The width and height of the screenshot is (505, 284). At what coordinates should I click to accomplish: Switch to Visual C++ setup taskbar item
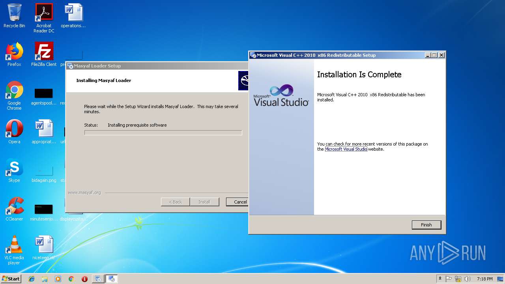112,279
